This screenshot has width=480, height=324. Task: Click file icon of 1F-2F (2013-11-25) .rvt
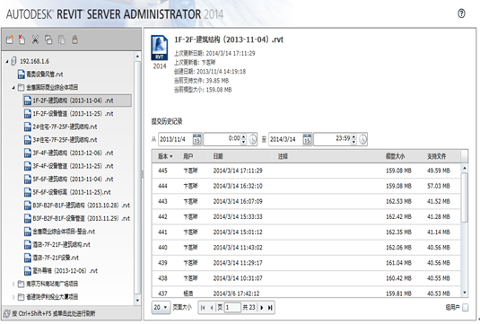28,114
